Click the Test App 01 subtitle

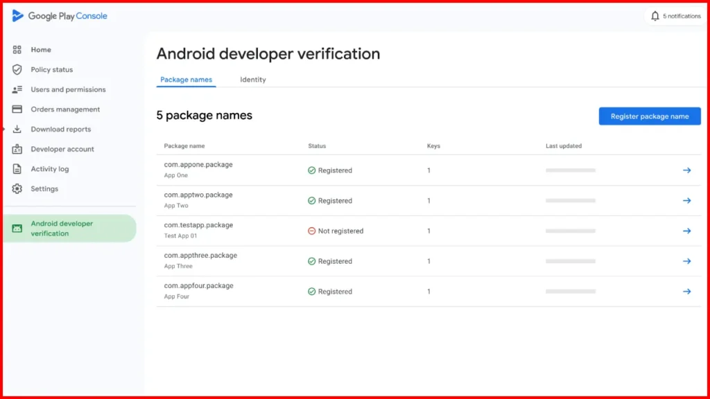(180, 236)
